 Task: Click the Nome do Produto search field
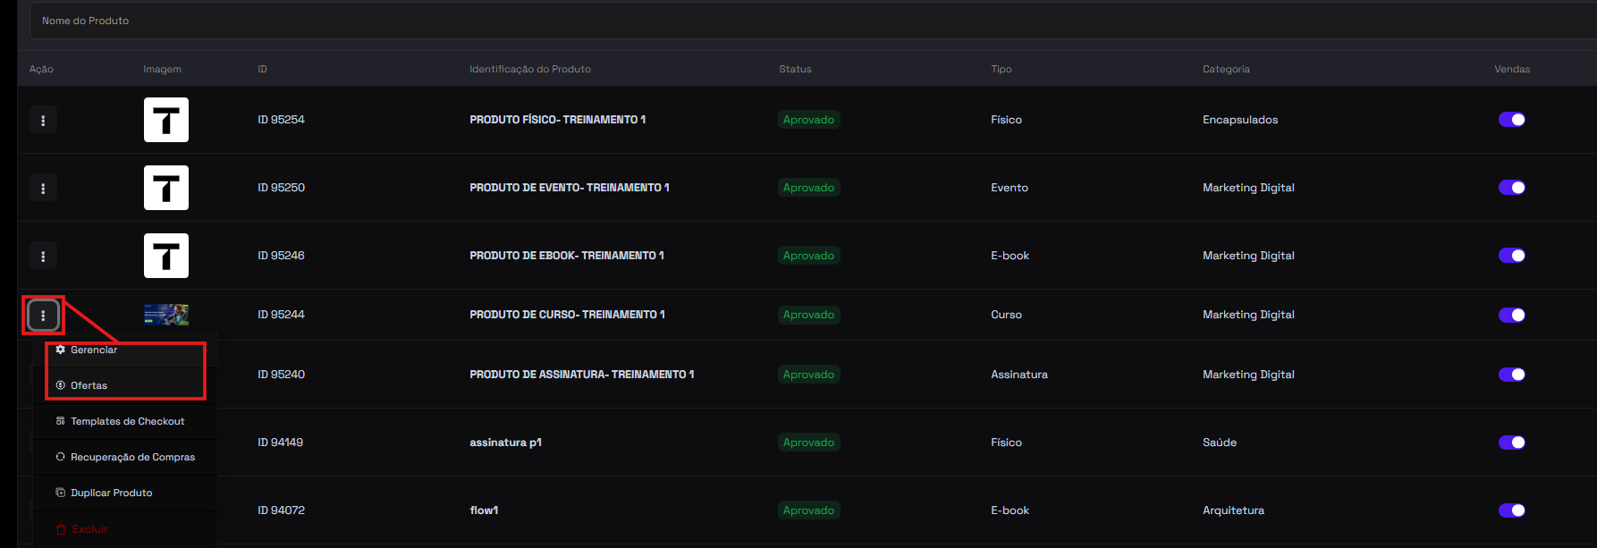pos(805,21)
